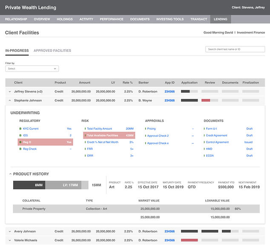
Task: Open App ID link for Avery Johnson
Action: (x=169, y=232)
